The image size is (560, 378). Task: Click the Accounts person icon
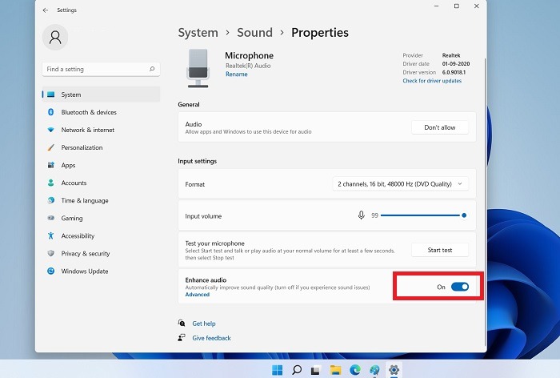pos(50,183)
